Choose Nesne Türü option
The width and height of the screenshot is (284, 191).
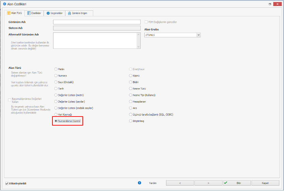[130, 89]
